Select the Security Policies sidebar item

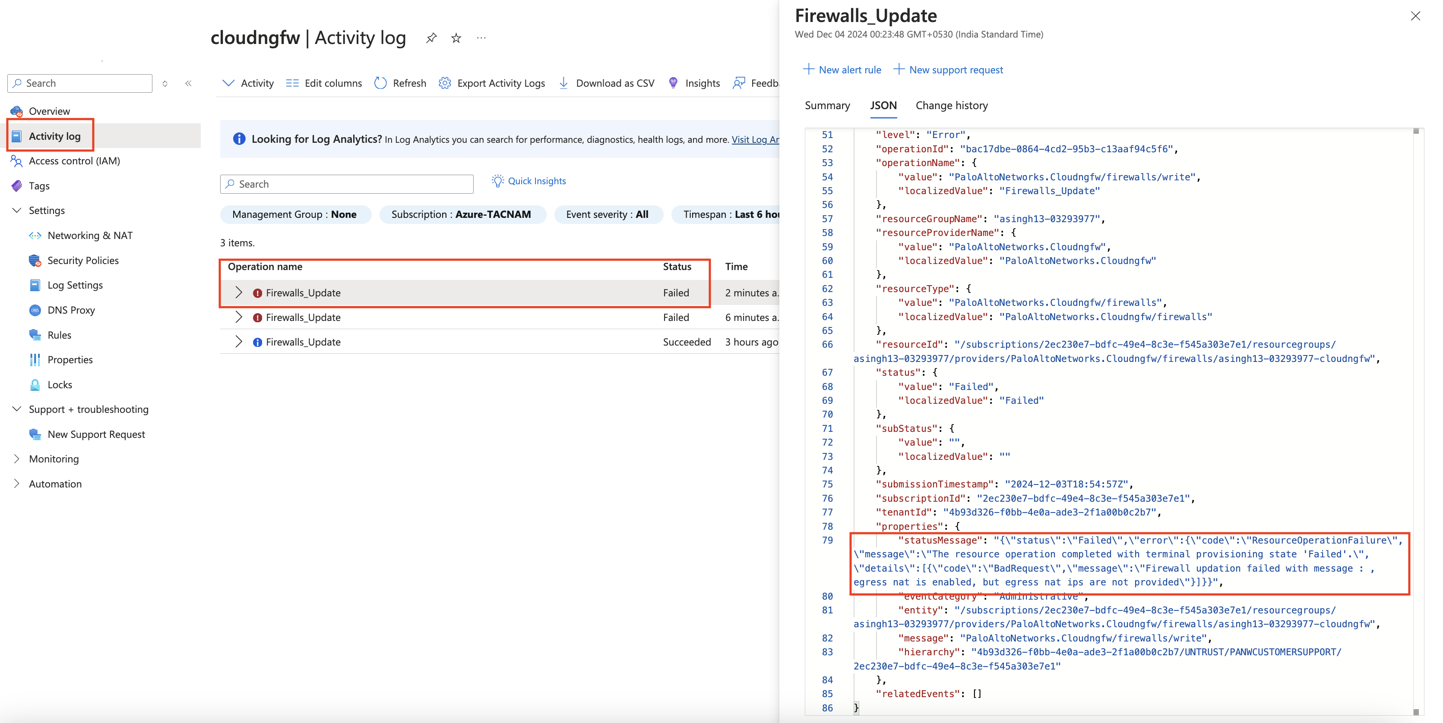[82, 260]
